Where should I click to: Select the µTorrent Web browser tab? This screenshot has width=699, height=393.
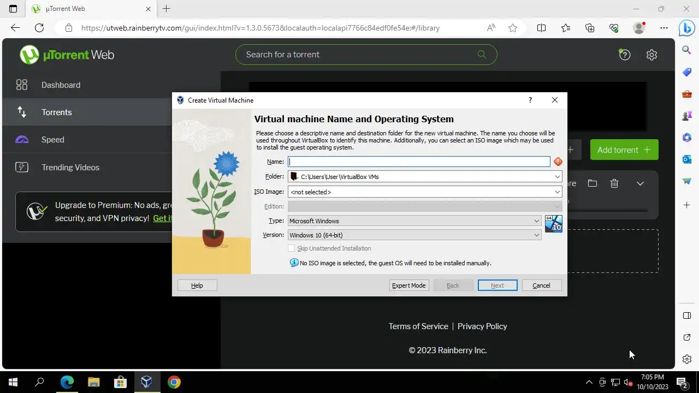[x=92, y=9]
